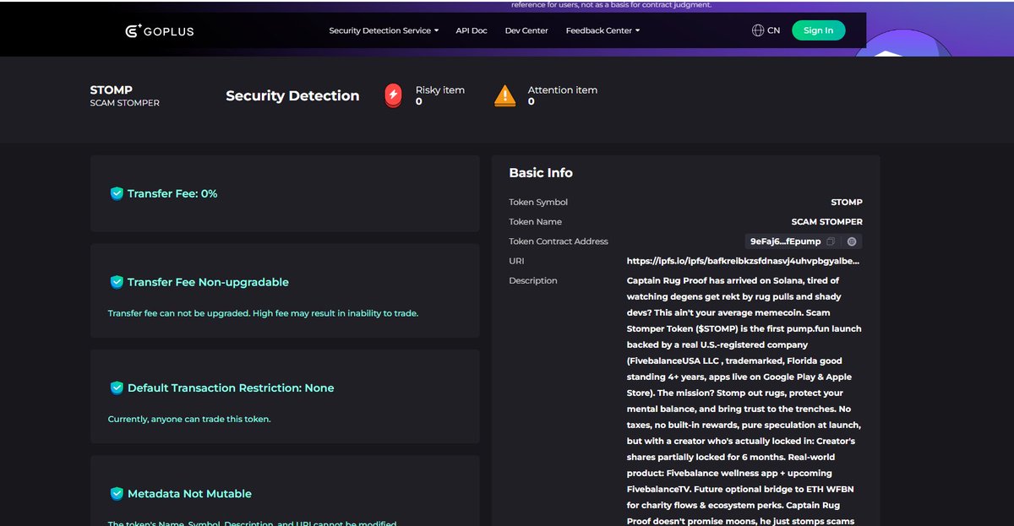Click shield icon beside Metadata Not Mutable
Screen dimensions: 1014x526
[x=117, y=493]
